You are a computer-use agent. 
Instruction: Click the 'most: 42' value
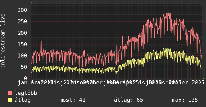(x=72, y=100)
